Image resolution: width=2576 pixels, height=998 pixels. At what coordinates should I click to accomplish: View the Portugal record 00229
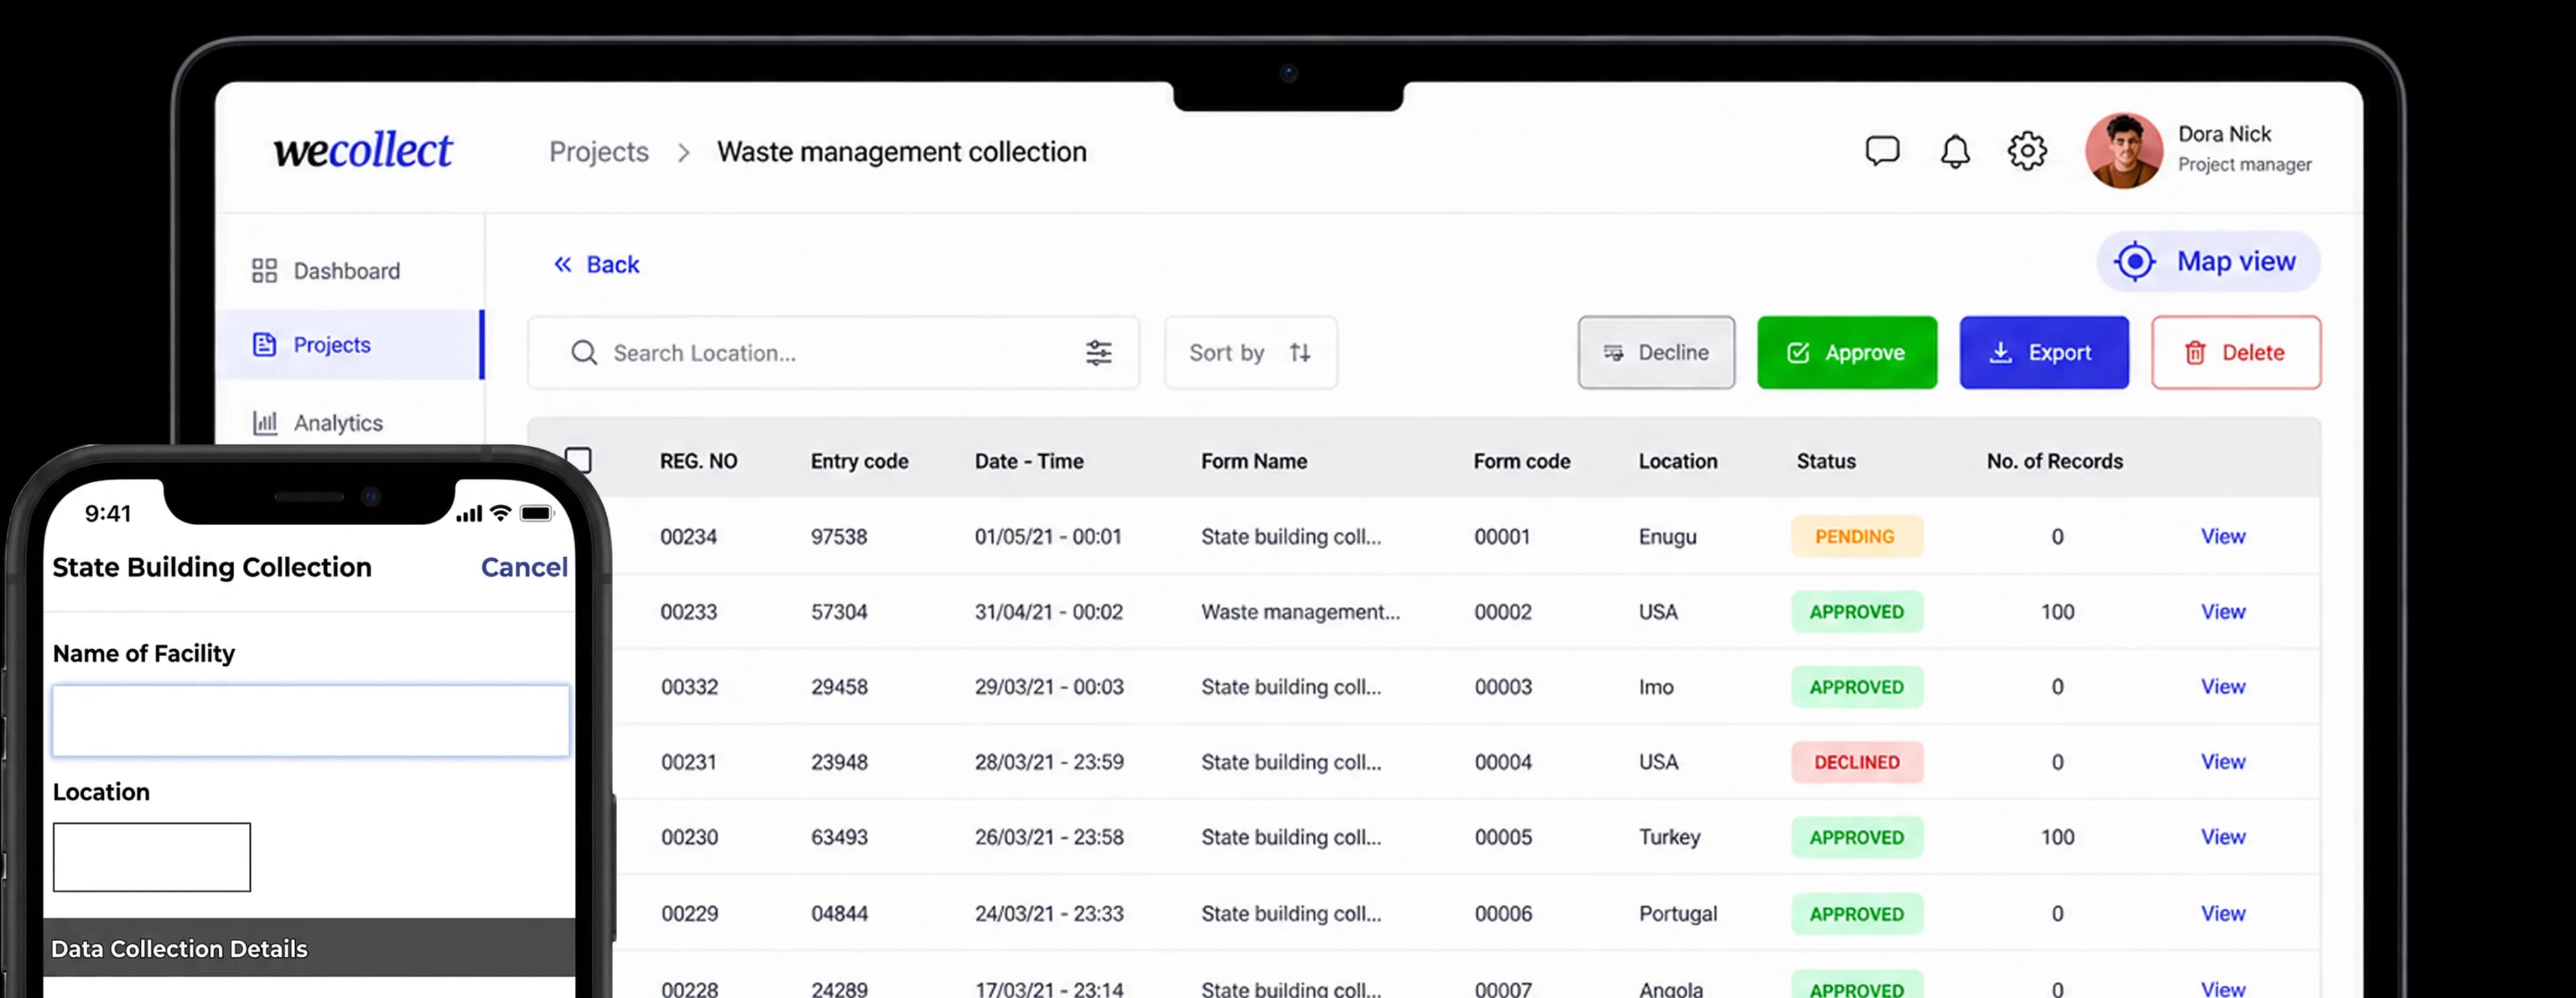click(x=2222, y=913)
